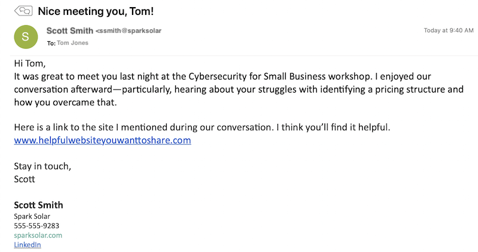Open the sparksolar.com signature link

[38, 235]
